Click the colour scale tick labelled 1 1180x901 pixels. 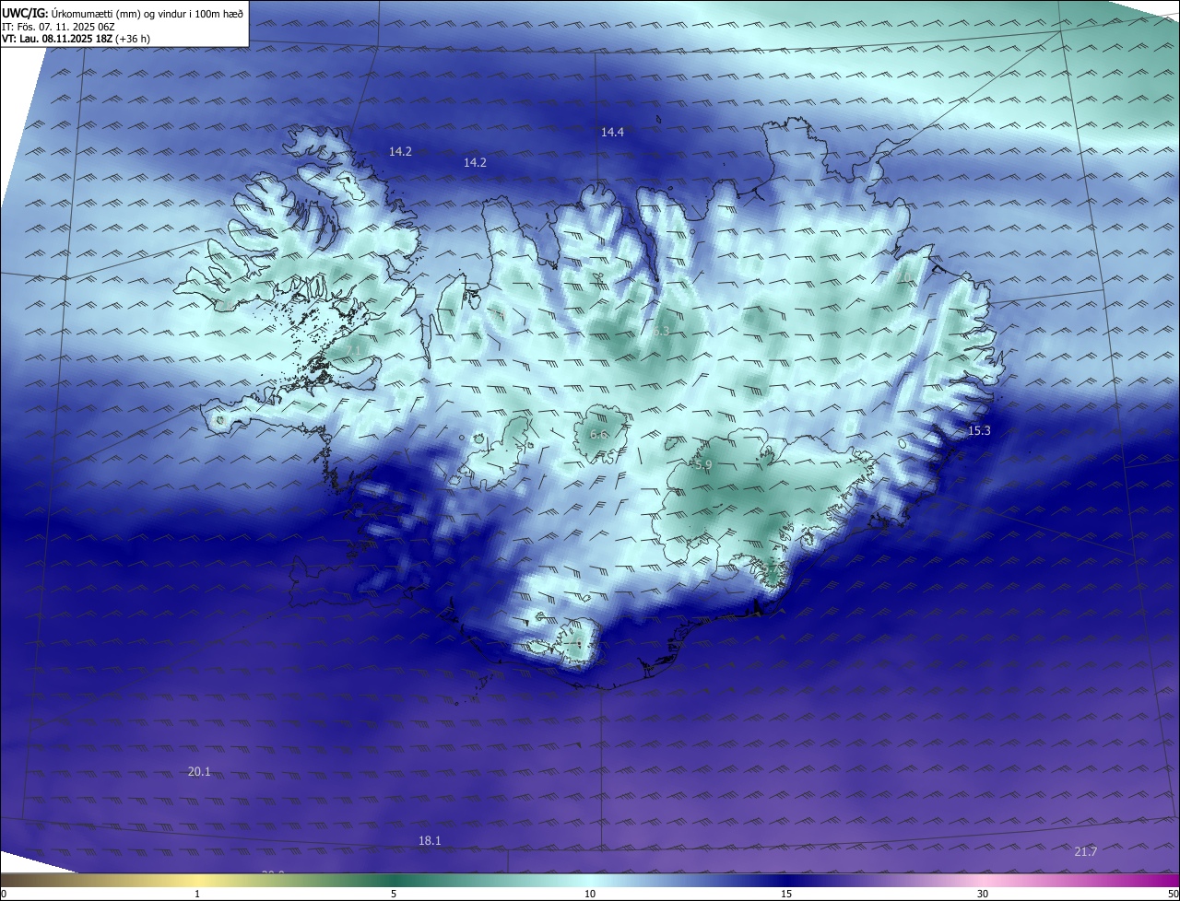point(197,895)
